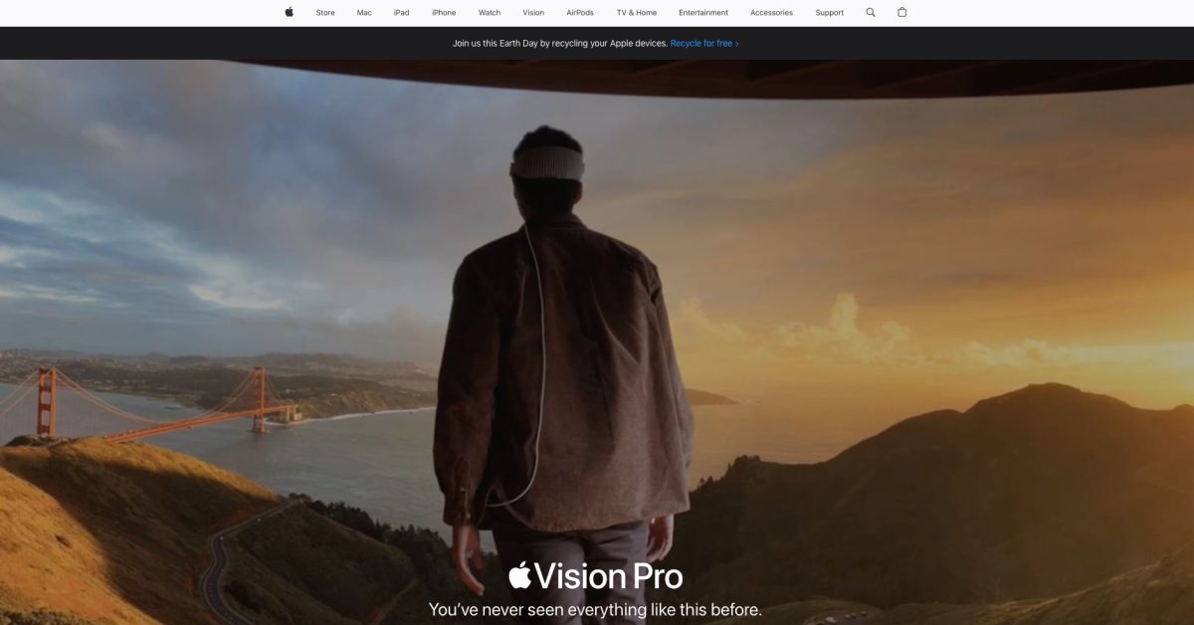Image resolution: width=1194 pixels, height=625 pixels.
Task: Open the Store menu
Action: tap(325, 13)
